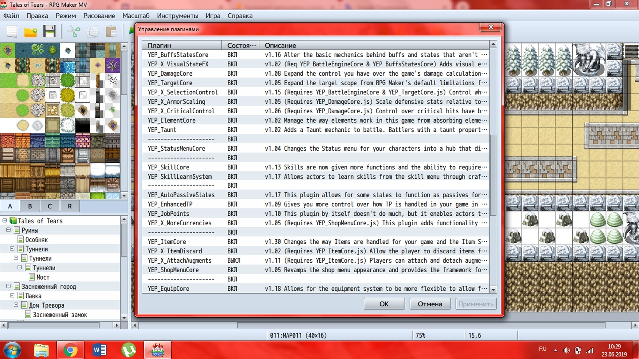
Task: Click the network signal tray icon
Action: [x=590, y=350]
